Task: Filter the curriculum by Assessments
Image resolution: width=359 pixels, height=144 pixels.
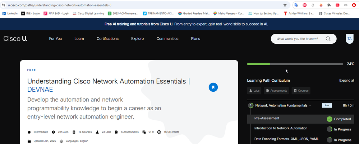Action: [276, 91]
